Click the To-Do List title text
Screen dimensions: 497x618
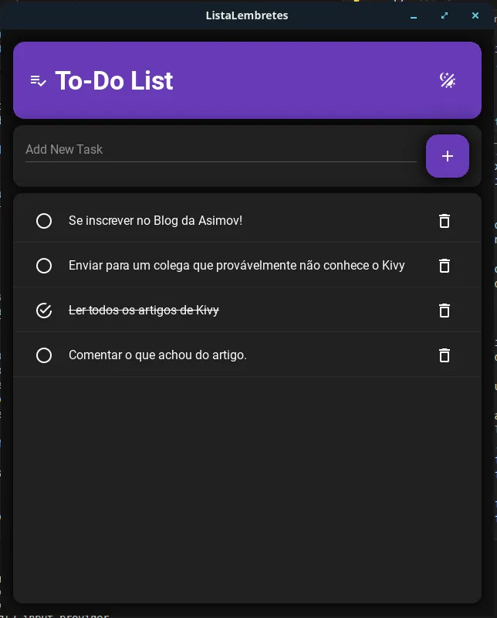tap(114, 80)
